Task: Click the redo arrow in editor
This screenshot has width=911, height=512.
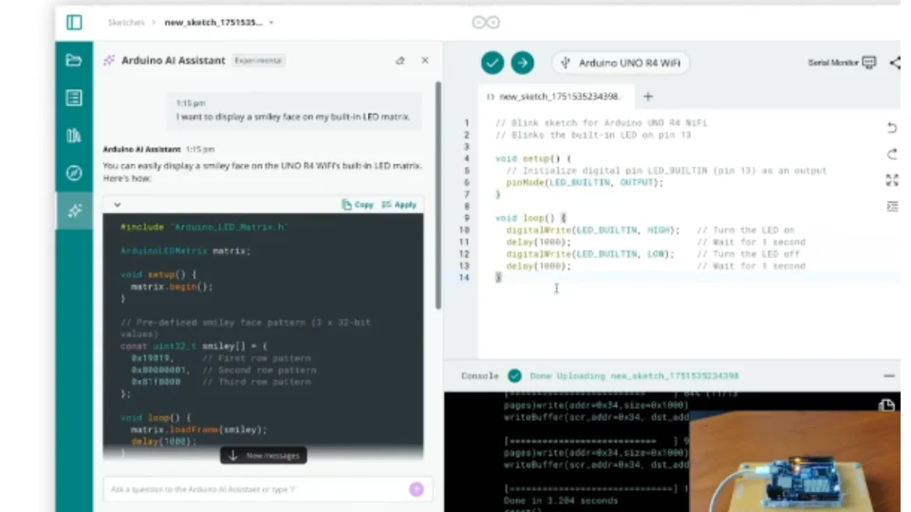Action: click(892, 154)
